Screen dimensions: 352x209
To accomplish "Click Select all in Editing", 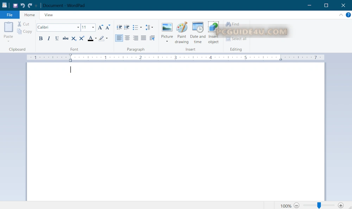I will click(236, 39).
